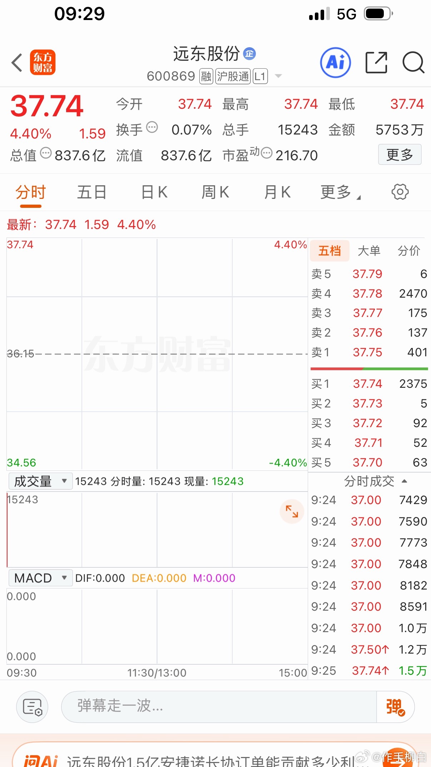Switch to the 大单 tab
The height and width of the screenshot is (767, 431).
[369, 251]
